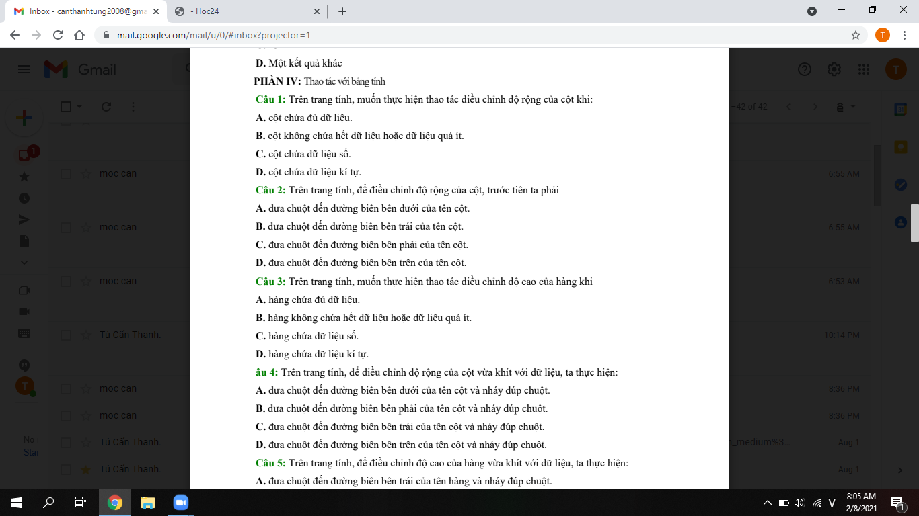Open the Google apps grid
Image resolution: width=919 pixels, height=516 pixels.
click(865, 69)
